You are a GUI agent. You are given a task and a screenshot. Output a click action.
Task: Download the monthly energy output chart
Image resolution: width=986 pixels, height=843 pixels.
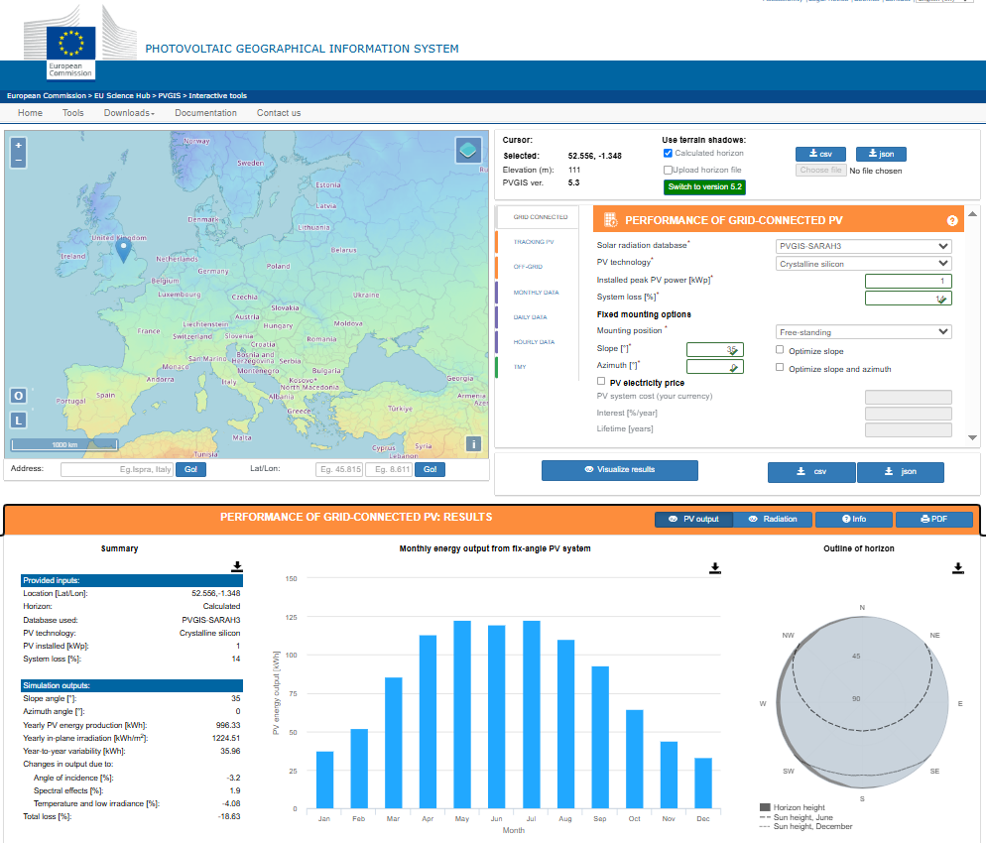[x=715, y=568]
